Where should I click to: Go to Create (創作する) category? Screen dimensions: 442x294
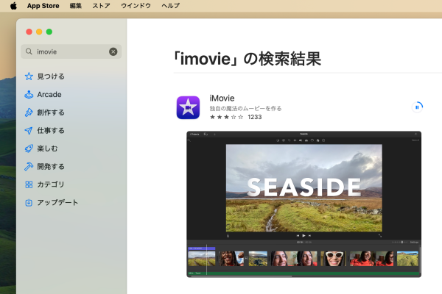(x=51, y=112)
